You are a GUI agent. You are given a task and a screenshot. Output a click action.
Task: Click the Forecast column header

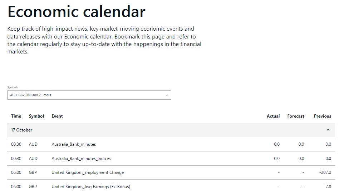[296, 116]
